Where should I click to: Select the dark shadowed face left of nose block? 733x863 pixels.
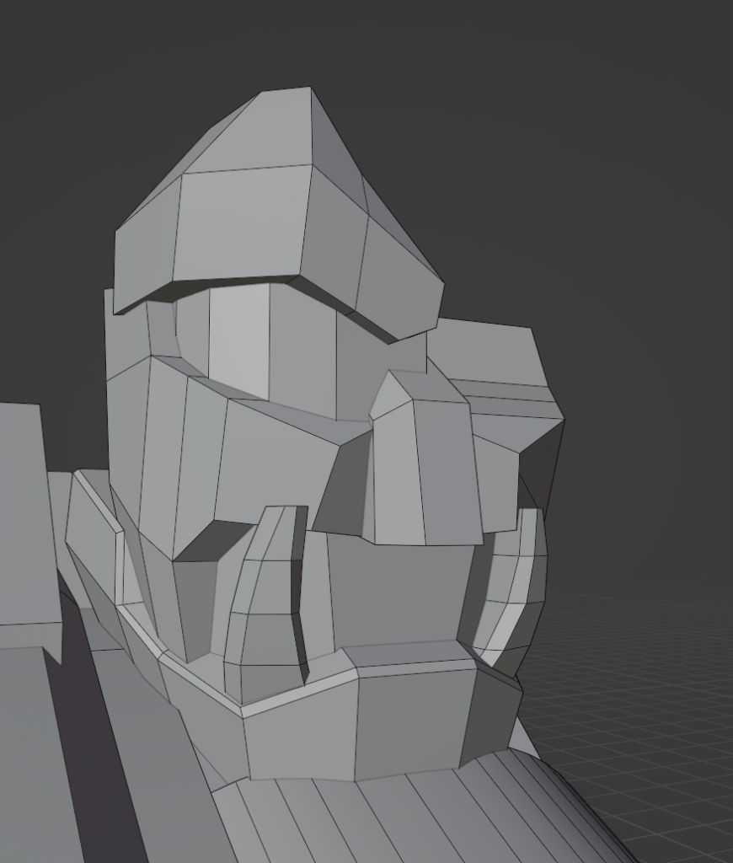tap(341, 493)
